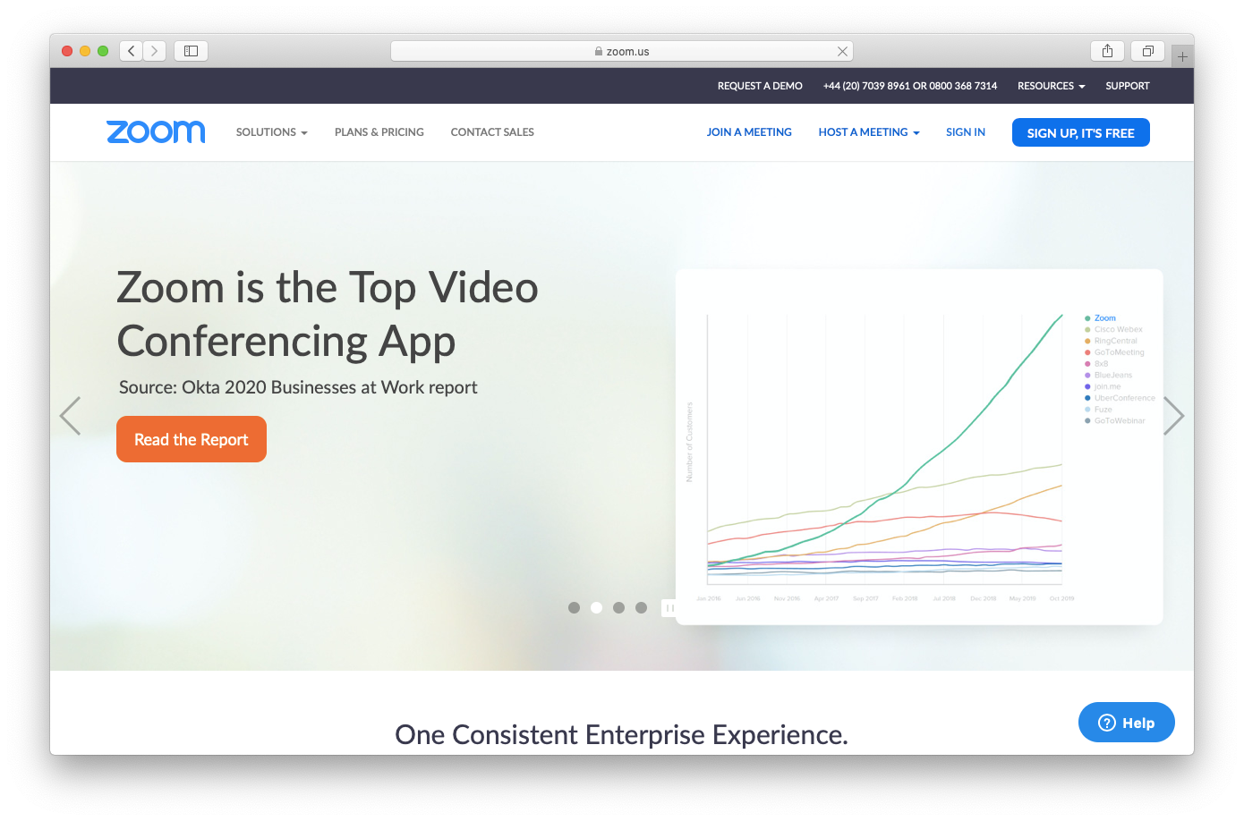This screenshot has width=1244, height=821.
Task: Open the Help chat button
Action: pyautogui.click(x=1127, y=723)
